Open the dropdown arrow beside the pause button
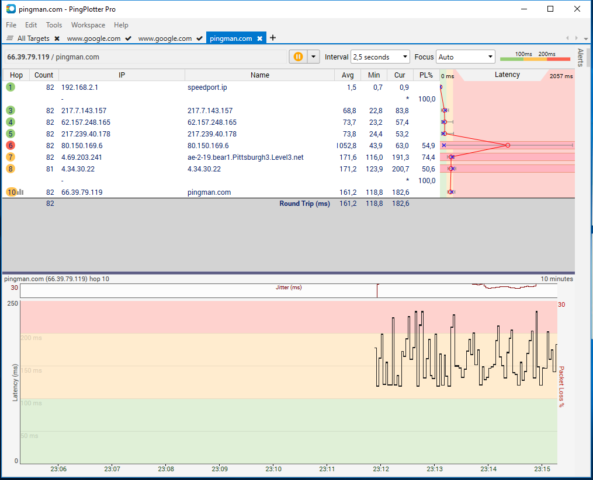593x480 pixels. (314, 57)
